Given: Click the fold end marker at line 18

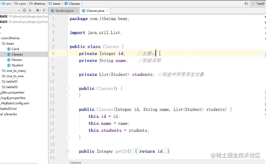Looking at the screenshot, I should [67, 137].
